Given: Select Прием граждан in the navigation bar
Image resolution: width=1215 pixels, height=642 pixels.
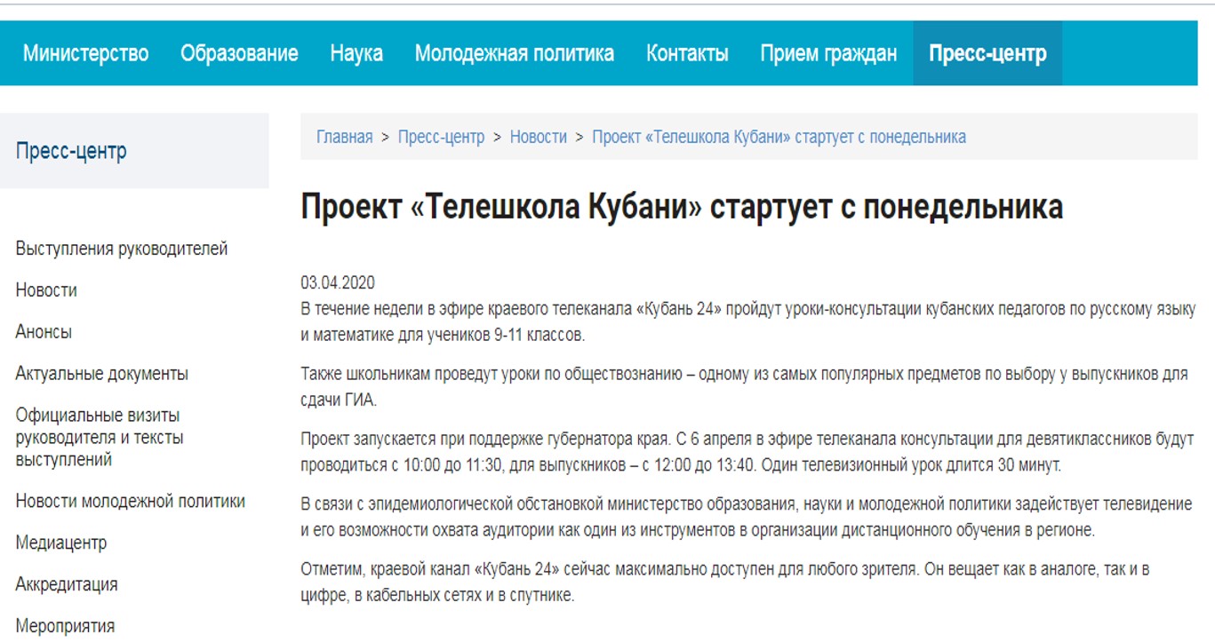Looking at the screenshot, I should (x=828, y=53).
